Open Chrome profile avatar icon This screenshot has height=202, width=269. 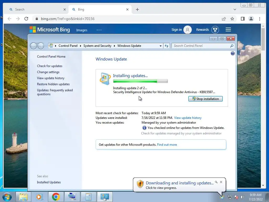pyautogui.click(x=251, y=19)
